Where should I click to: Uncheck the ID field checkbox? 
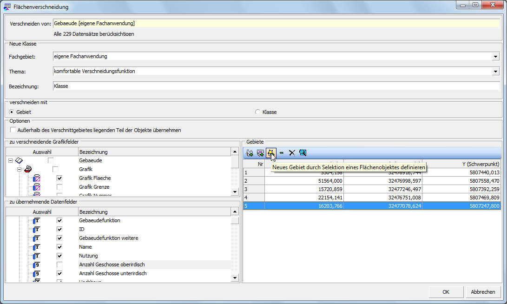point(59,229)
